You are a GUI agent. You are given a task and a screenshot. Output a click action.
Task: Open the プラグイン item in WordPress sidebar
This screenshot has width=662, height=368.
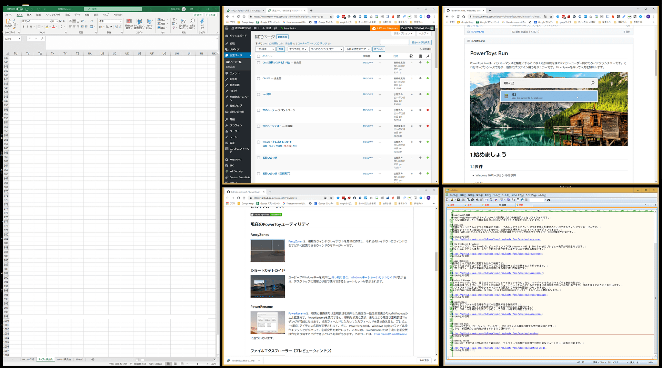click(x=236, y=125)
